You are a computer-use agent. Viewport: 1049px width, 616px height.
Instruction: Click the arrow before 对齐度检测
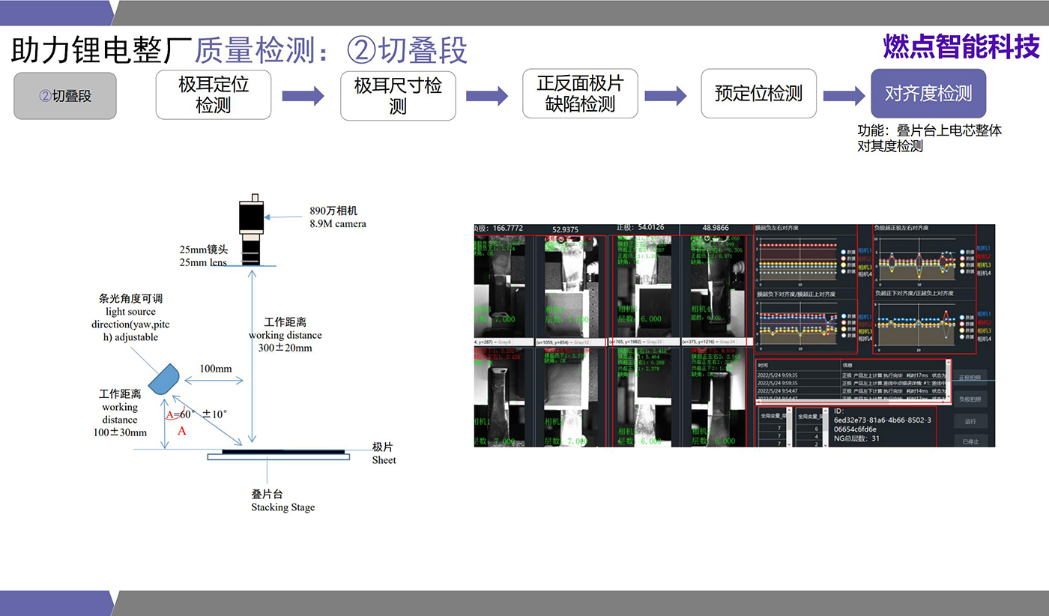coord(844,95)
